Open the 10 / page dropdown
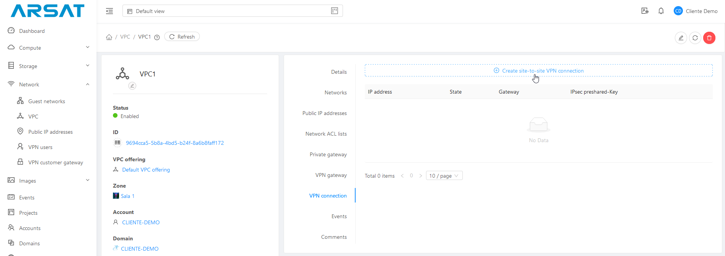This screenshot has width=725, height=256. pos(444,176)
